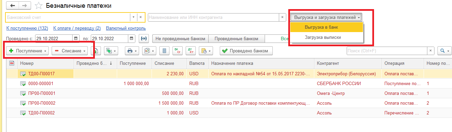Clear the bank account field
This screenshot has width=452, height=132.
coord(141,17)
